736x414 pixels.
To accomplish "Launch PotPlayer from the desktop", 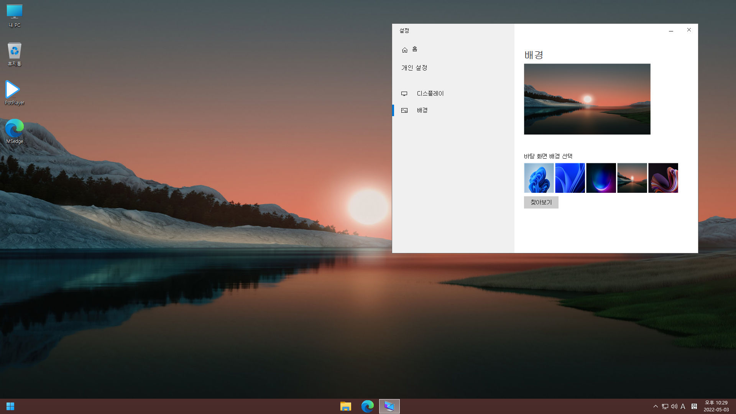I will 15,93.
